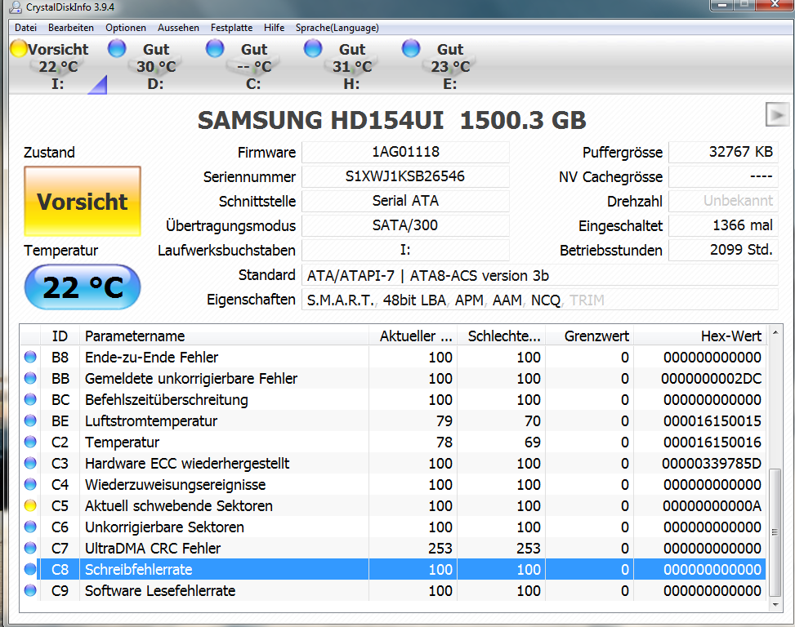The height and width of the screenshot is (627, 795).
Task: Select the row Aktuell schwebende Sektoren
Action: tap(393, 505)
